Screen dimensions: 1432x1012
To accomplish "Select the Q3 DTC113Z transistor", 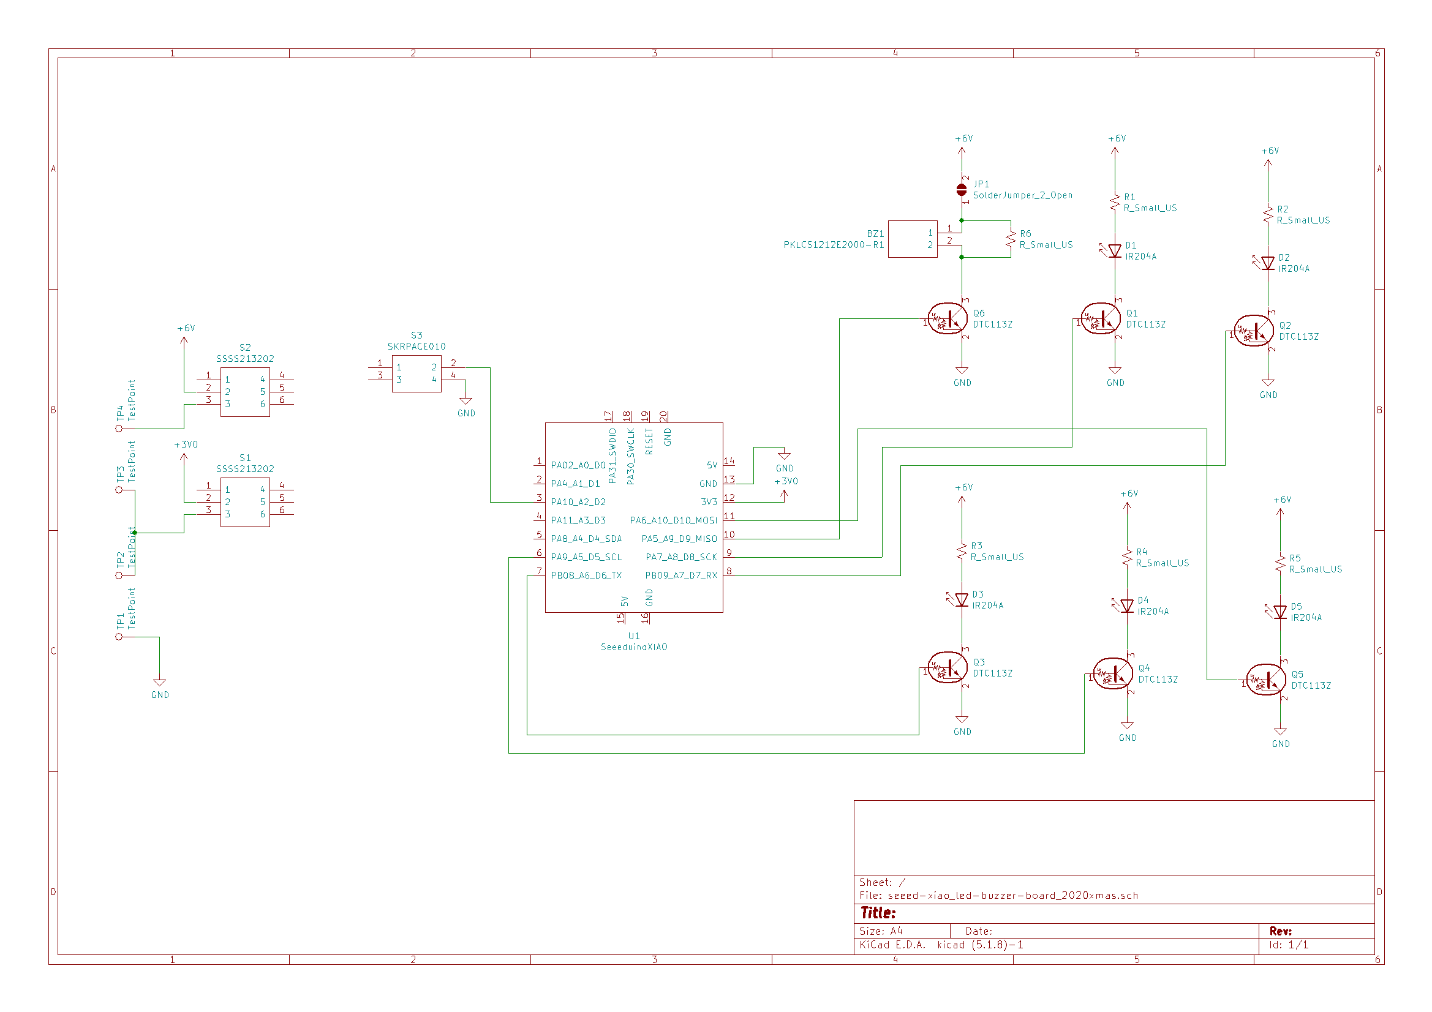I will tap(949, 668).
